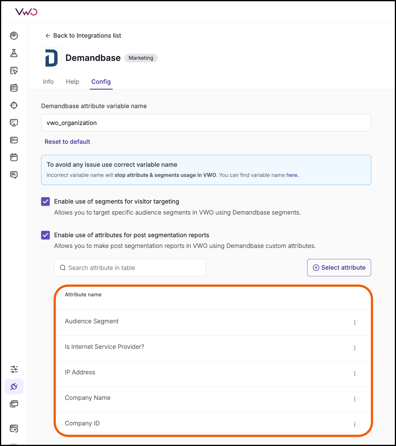Image resolution: width=396 pixels, height=446 pixels.
Task: Open options menu for Audience Segment row
Action: (x=355, y=323)
